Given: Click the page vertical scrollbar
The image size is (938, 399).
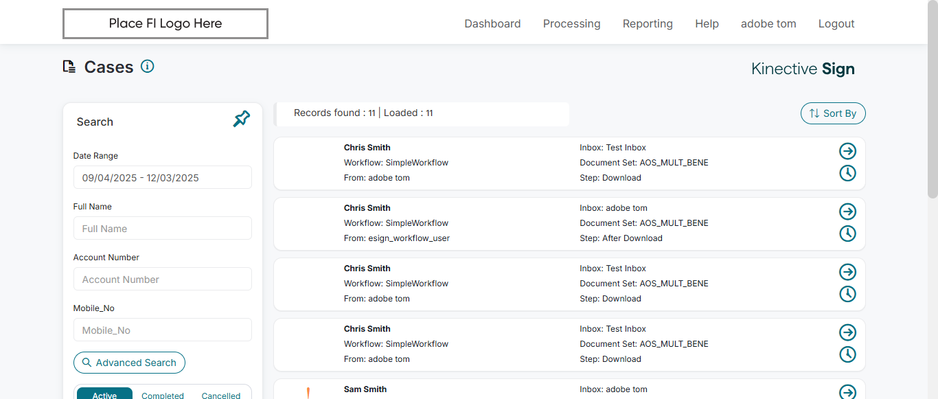Looking at the screenshot, I should click(932, 103).
